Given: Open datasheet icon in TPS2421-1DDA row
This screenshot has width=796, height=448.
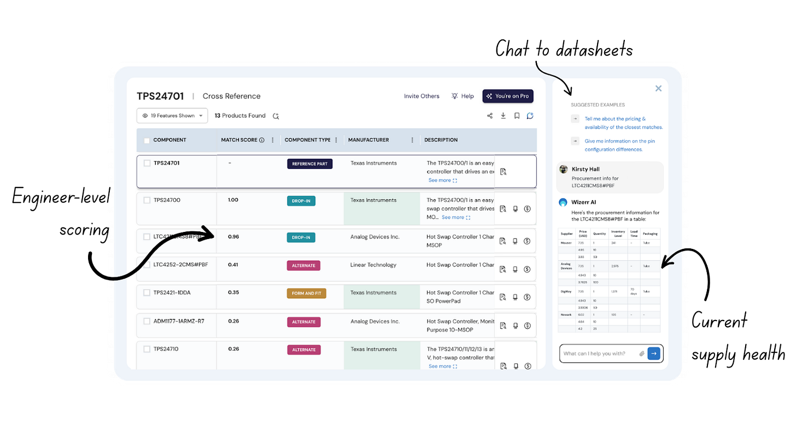Looking at the screenshot, I should [x=503, y=297].
